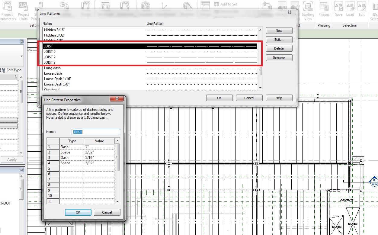378x235 pixels.
Task: Select Hidden 3/32" line pattern
Action: pyautogui.click(x=150, y=35)
